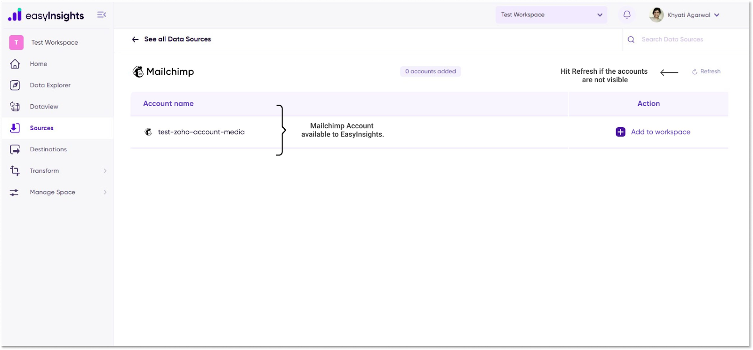This screenshot has height=350, width=753.
Task: Click the Transform crop icon
Action: coord(15,171)
